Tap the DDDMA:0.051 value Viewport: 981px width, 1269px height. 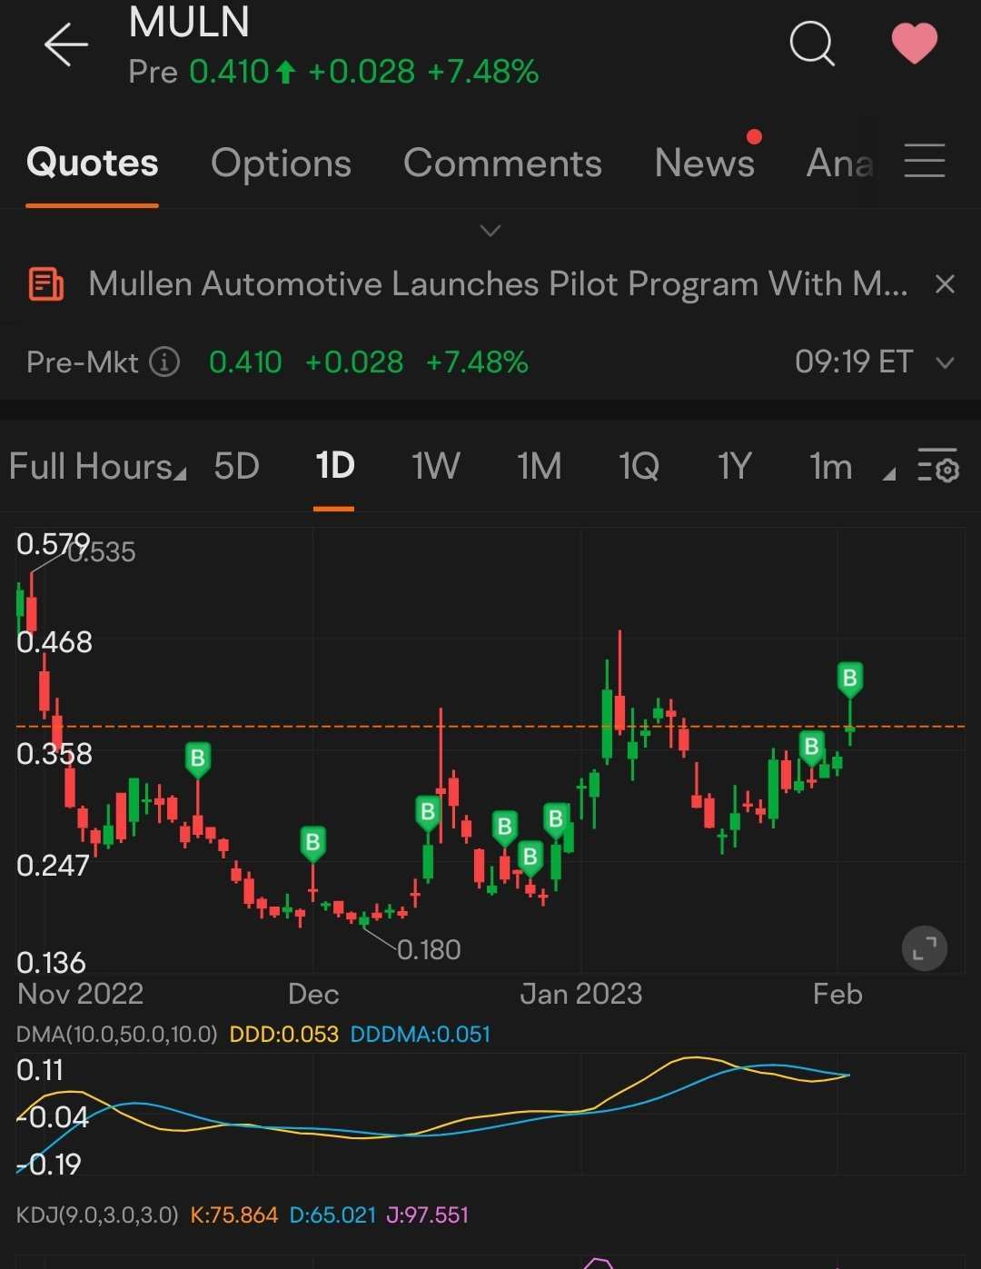420,1035
